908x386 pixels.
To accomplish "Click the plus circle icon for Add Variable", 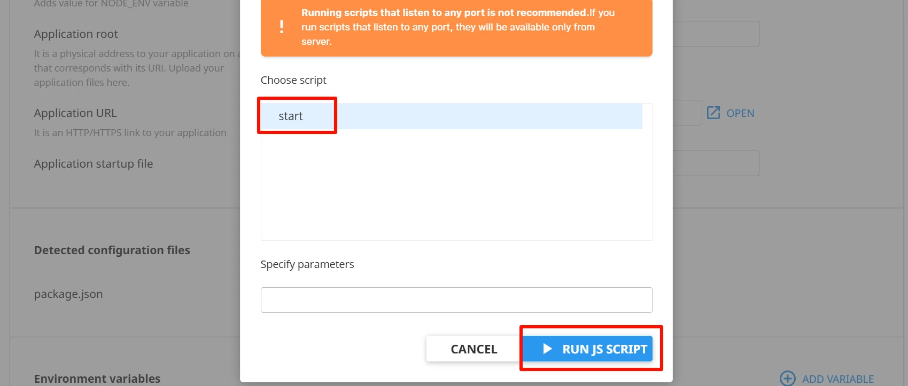I will pyautogui.click(x=787, y=379).
